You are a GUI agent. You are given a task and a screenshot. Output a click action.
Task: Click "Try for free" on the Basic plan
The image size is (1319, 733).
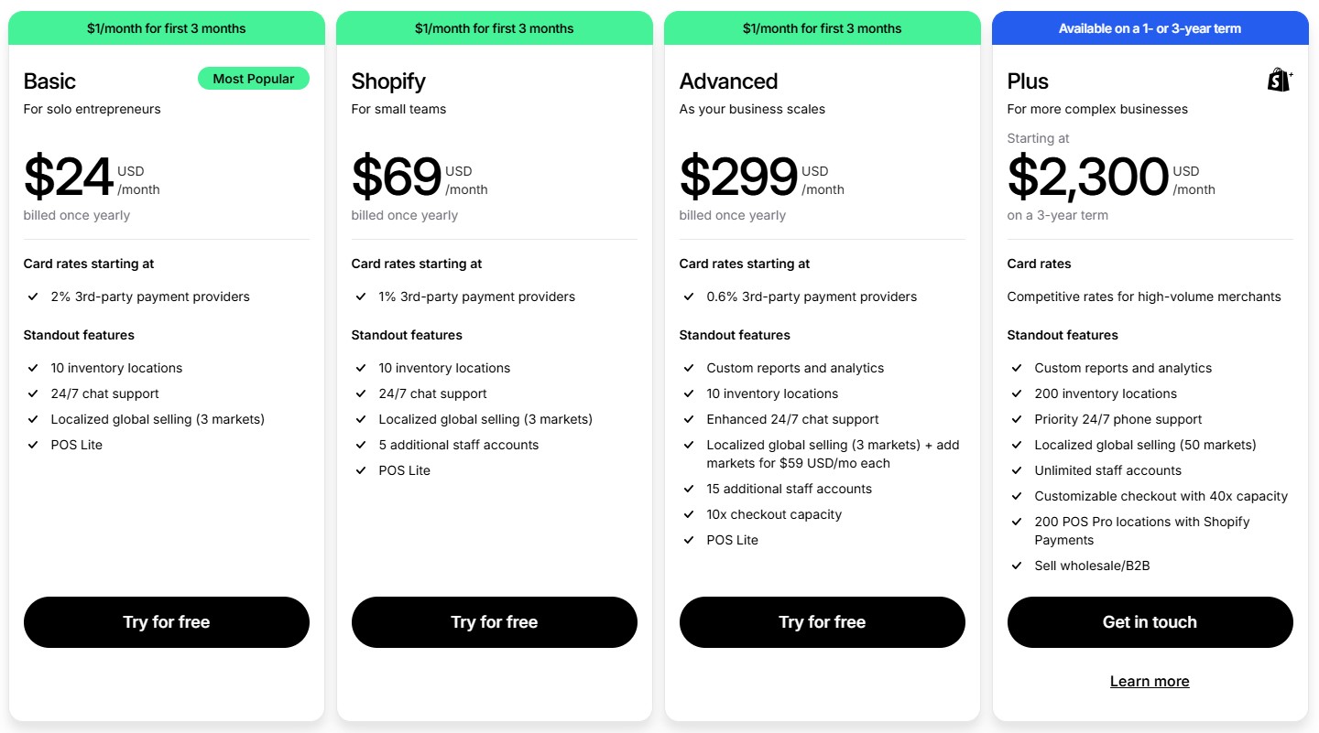167,622
